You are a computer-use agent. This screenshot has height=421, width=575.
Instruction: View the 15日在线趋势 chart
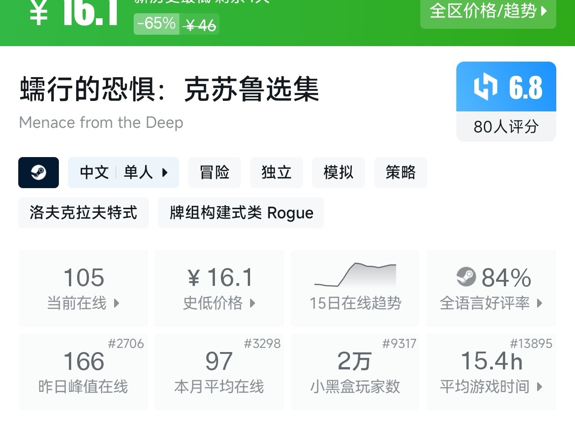(x=355, y=288)
